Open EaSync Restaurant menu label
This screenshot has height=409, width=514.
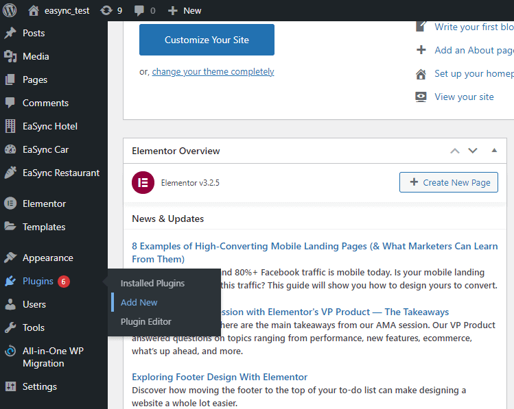(x=61, y=173)
